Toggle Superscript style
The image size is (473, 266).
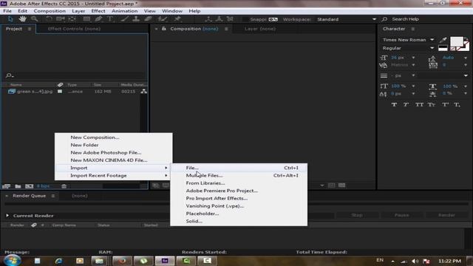(x=445, y=105)
